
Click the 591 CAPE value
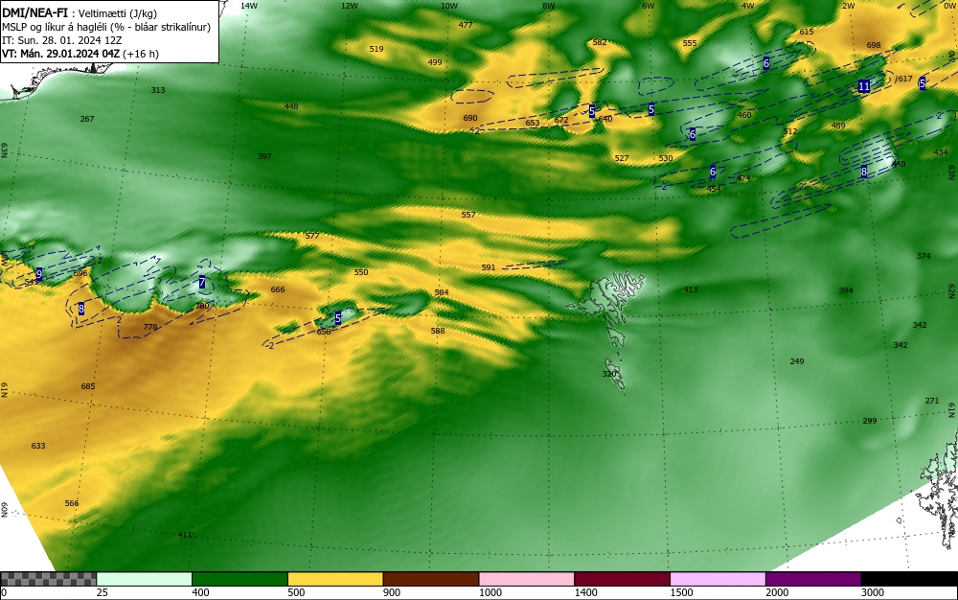pyautogui.click(x=489, y=267)
